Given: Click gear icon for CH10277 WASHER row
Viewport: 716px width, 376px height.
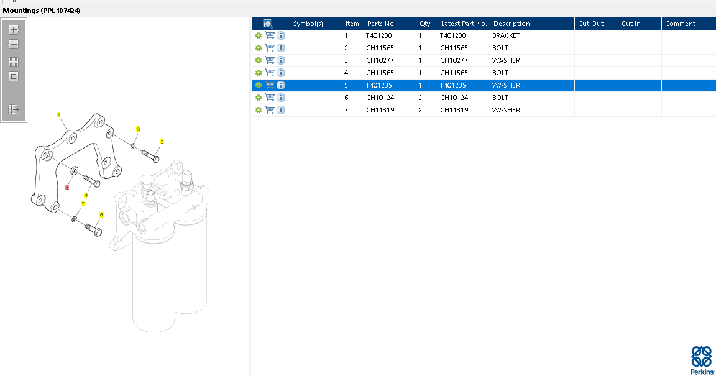Looking at the screenshot, I should coord(259,60).
